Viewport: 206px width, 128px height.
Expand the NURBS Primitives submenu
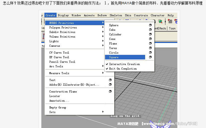tap(75, 23)
